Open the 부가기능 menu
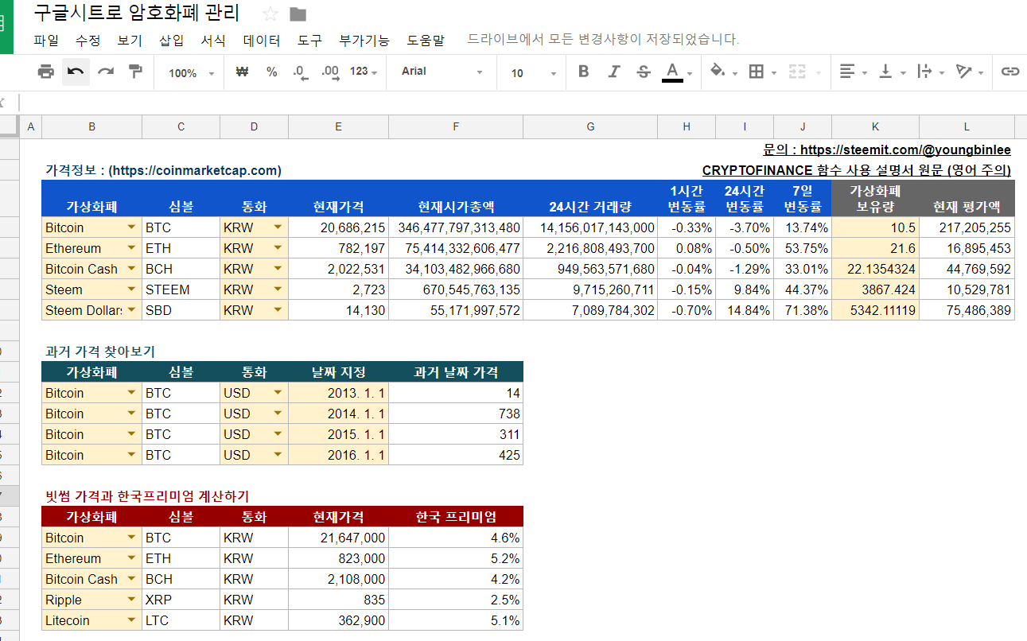This screenshot has width=1027, height=641. [364, 40]
